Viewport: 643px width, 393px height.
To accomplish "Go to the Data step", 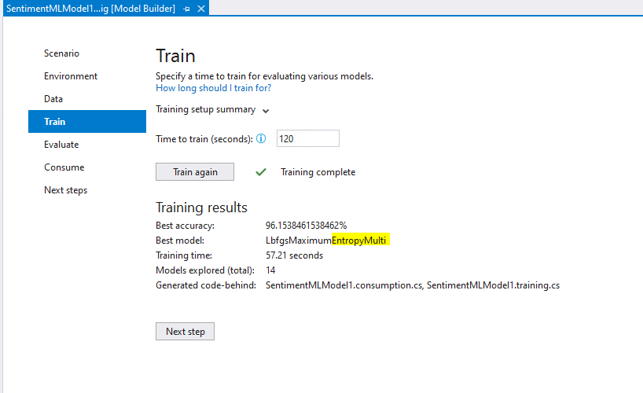I will pos(53,99).
